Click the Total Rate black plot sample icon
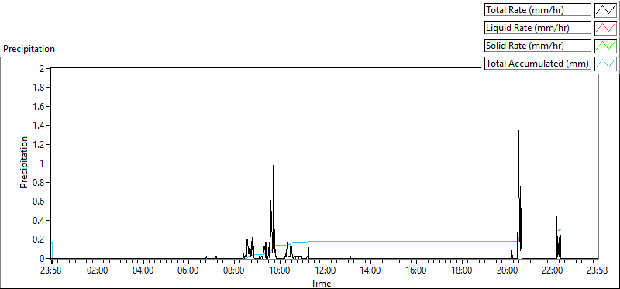This screenshot has height=289, width=620. click(605, 10)
